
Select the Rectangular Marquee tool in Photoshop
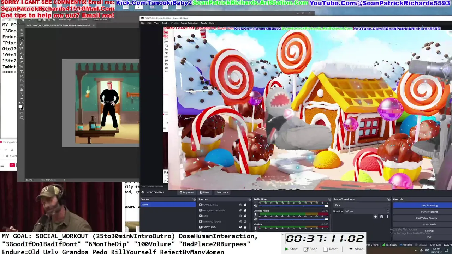[21, 35]
